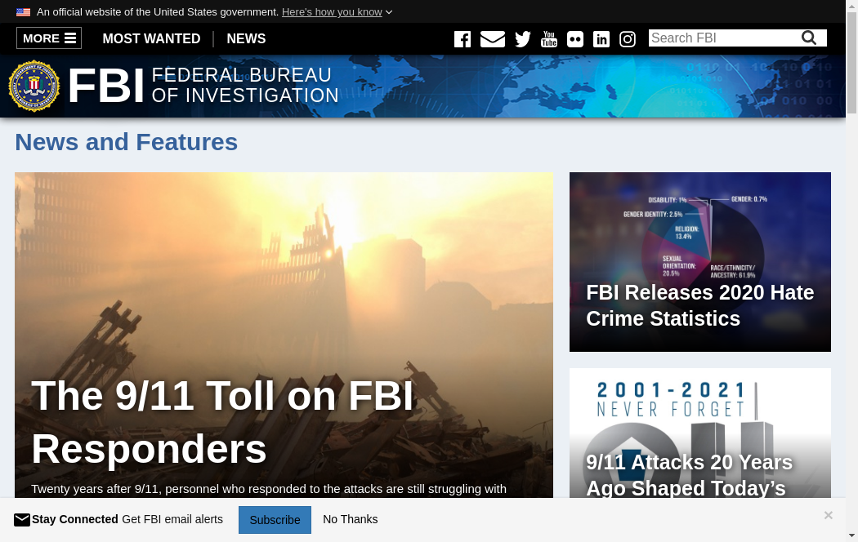Expand the MORE hamburger menu
The height and width of the screenshot is (542, 858).
(x=49, y=38)
